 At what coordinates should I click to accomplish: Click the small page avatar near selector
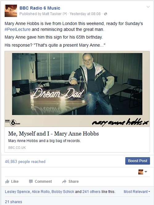click(x=141, y=172)
